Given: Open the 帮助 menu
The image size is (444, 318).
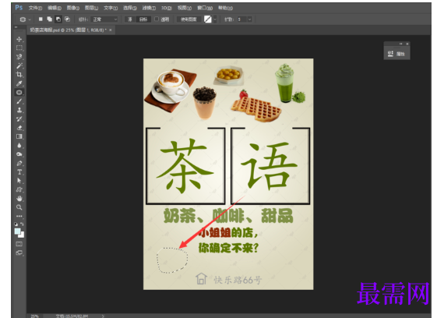Looking at the screenshot, I should coord(225,8).
